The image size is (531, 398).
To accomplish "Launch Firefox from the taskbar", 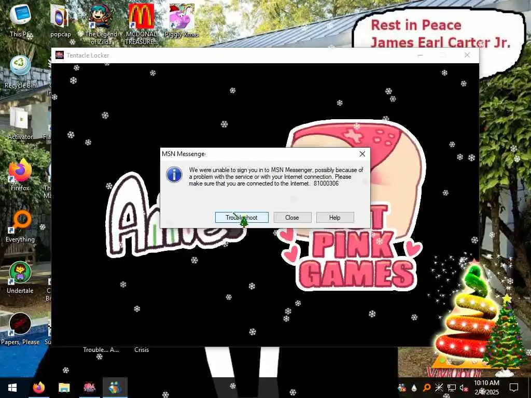I will point(38,388).
